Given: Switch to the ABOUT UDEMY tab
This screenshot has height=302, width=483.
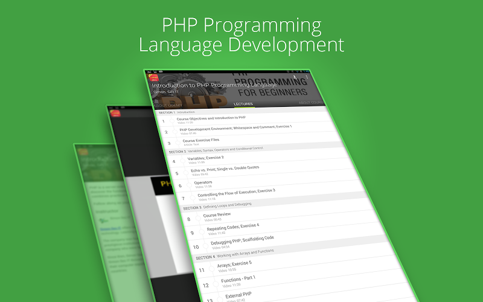Looking at the screenshot, I should tap(168, 105).
